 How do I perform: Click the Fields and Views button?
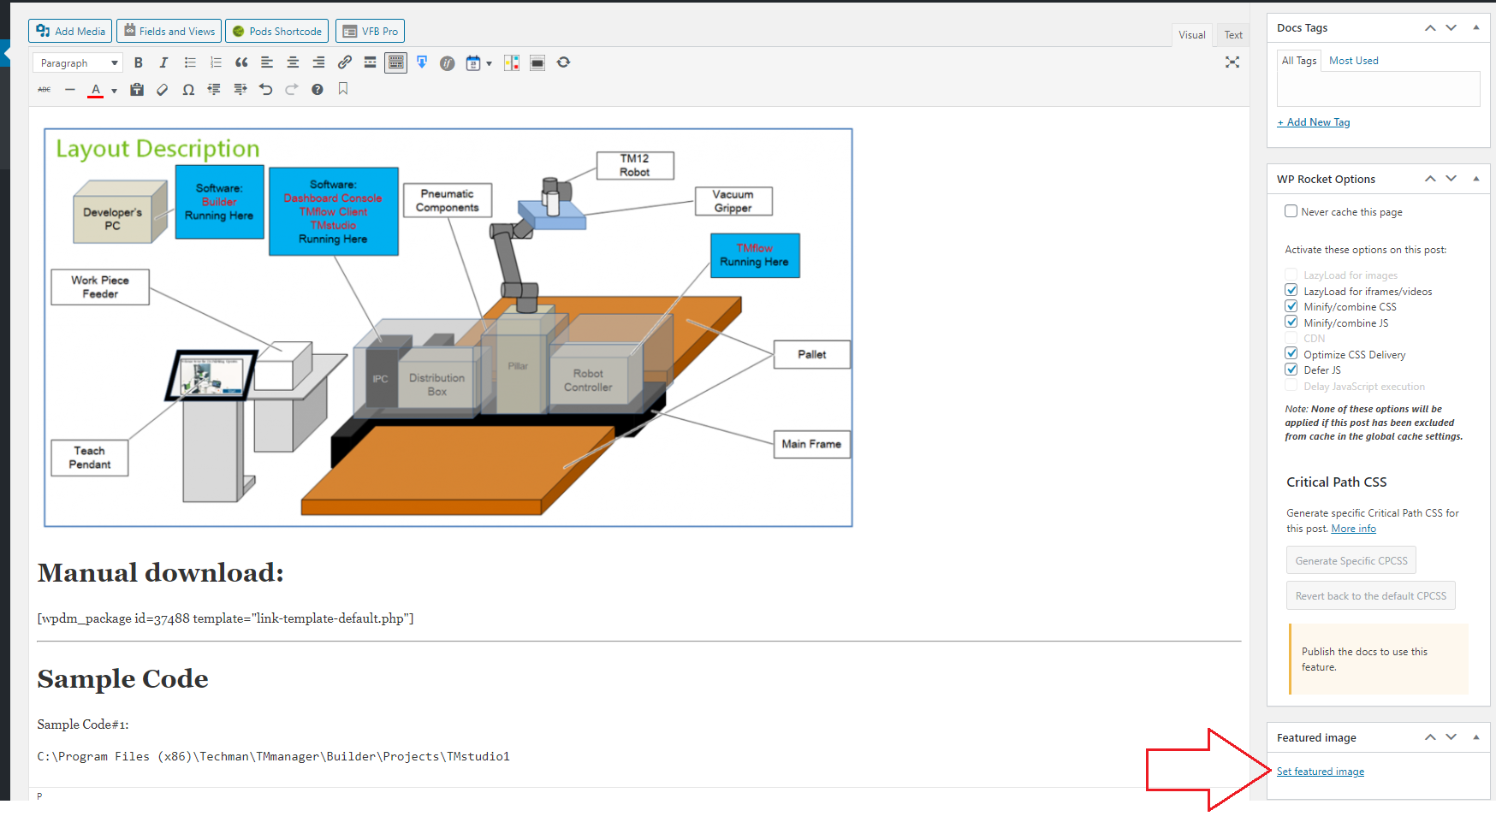coord(169,31)
